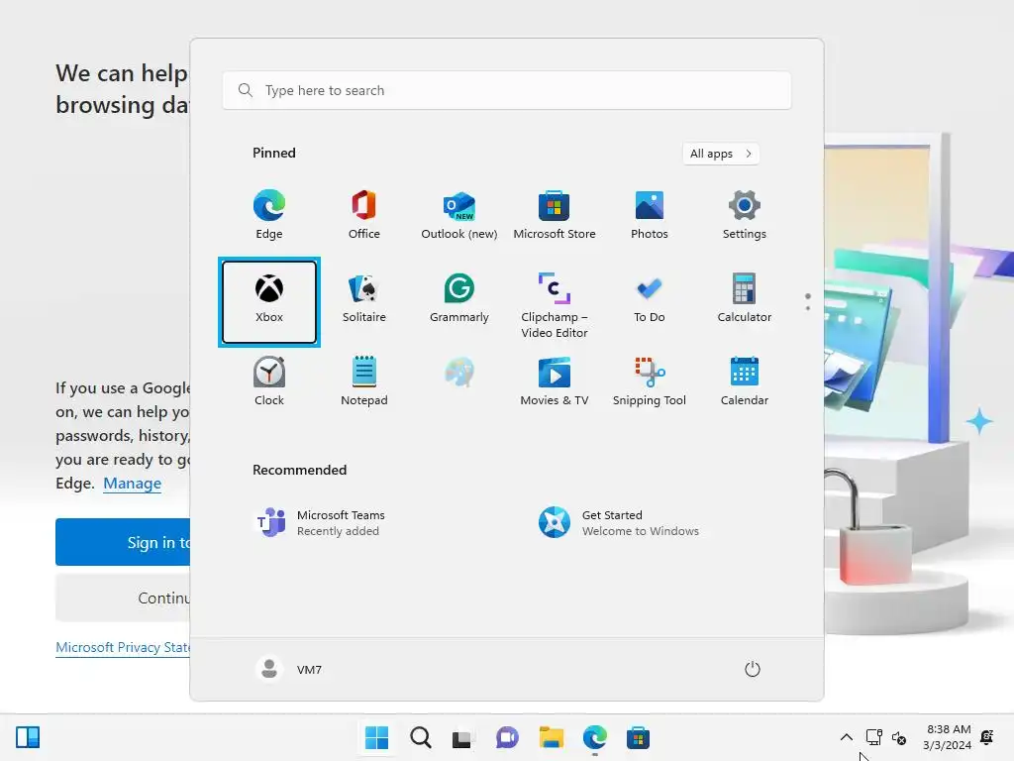Open the unlabeled Paint palette pinned icon
1014x761 pixels.
459,374
